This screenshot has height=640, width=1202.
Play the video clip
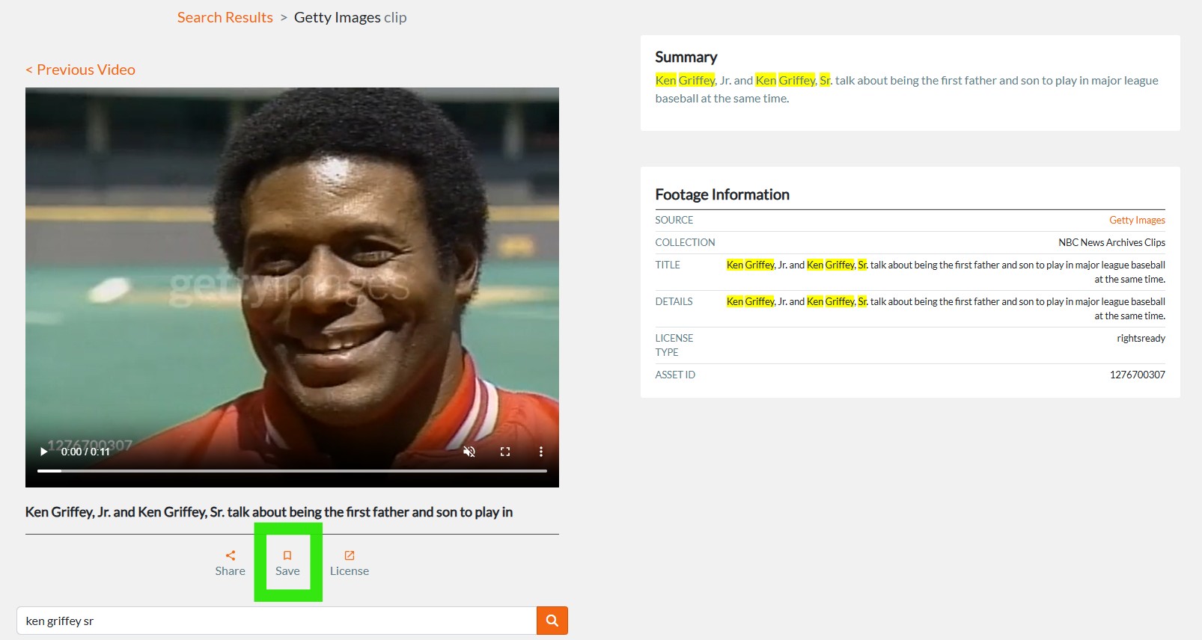[x=44, y=452]
